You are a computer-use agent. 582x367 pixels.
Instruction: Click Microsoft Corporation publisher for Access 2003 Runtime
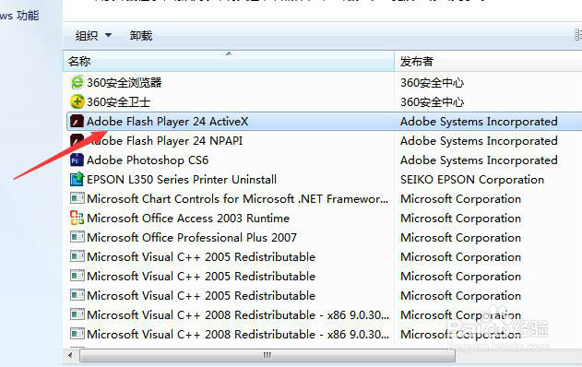[x=460, y=219]
